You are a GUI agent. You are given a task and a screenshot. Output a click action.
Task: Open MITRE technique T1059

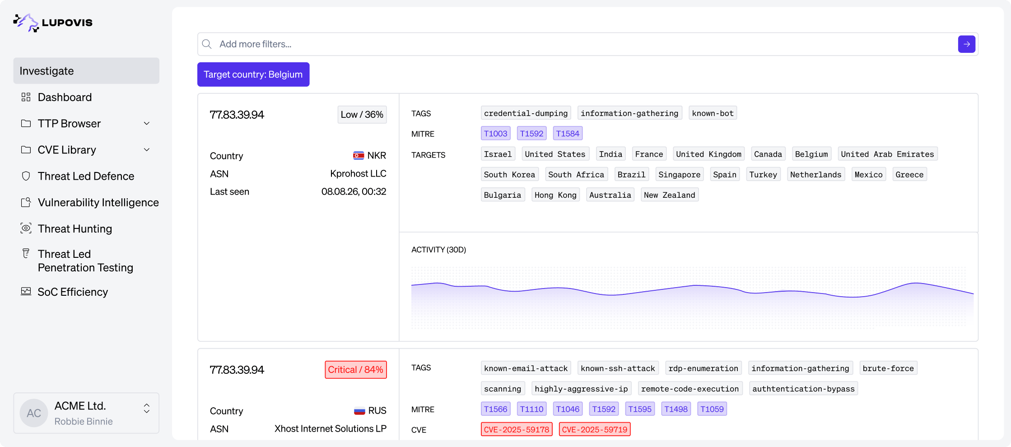pyautogui.click(x=712, y=409)
